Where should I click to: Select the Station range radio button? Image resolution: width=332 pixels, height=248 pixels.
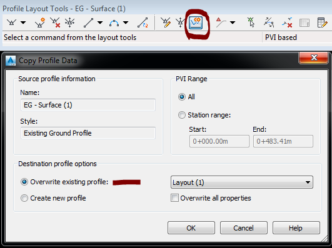182,115
